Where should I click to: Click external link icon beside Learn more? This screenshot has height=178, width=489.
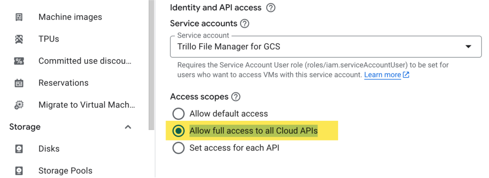[406, 75]
